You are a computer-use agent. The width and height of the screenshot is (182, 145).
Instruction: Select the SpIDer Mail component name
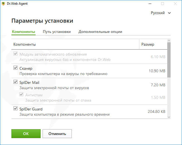[29, 82]
